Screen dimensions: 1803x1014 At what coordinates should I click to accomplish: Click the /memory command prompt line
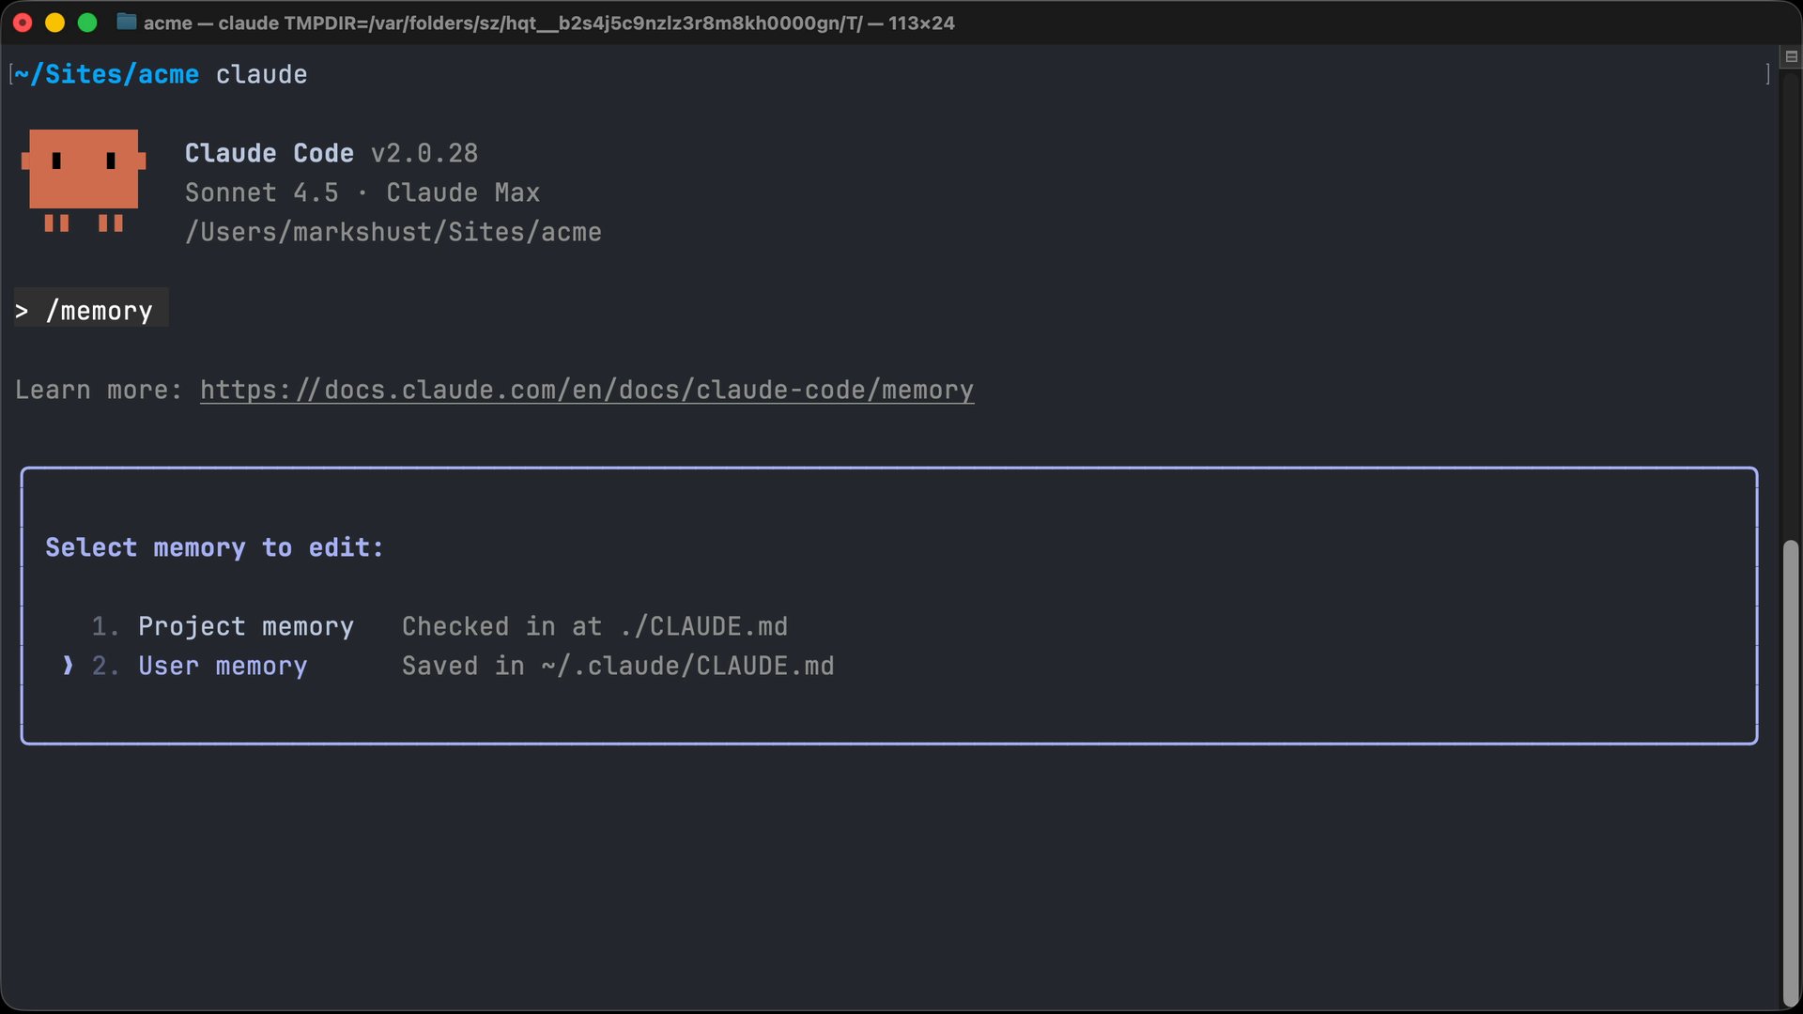pos(98,311)
